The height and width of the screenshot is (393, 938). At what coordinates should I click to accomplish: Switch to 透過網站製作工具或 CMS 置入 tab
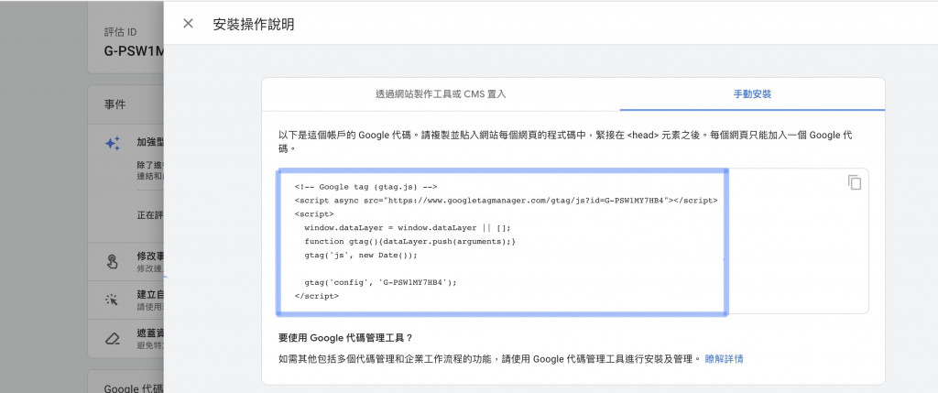pos(441,94)
